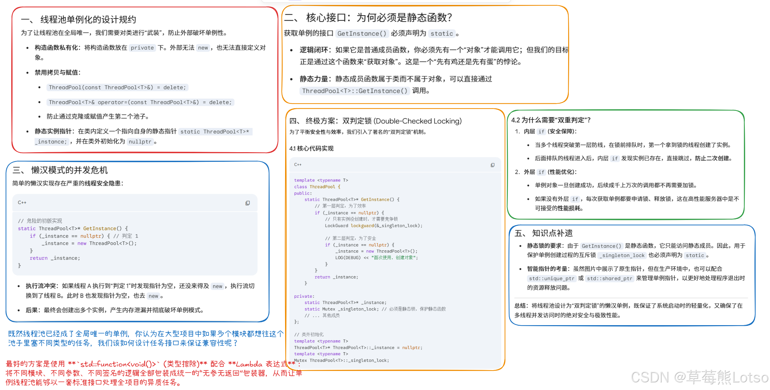770x390 pixels.
Task: Copy the double-checked locking code block
Action: (x=492, y=165)
